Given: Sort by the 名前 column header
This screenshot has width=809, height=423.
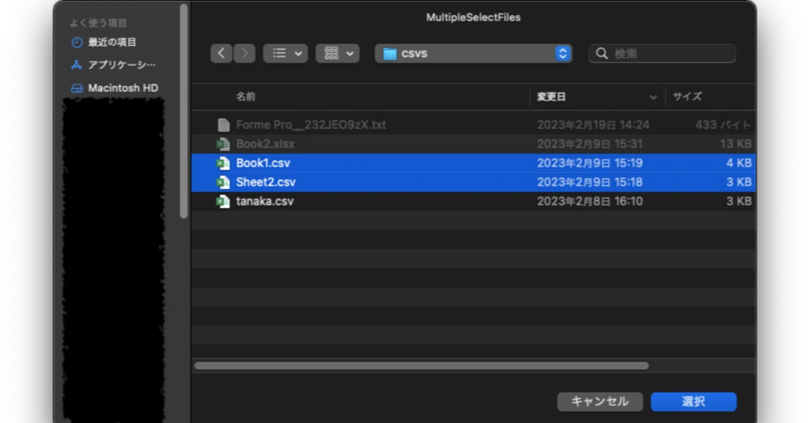Looking at the screenshot, I should pyautogui.click(x=246, y=97).
